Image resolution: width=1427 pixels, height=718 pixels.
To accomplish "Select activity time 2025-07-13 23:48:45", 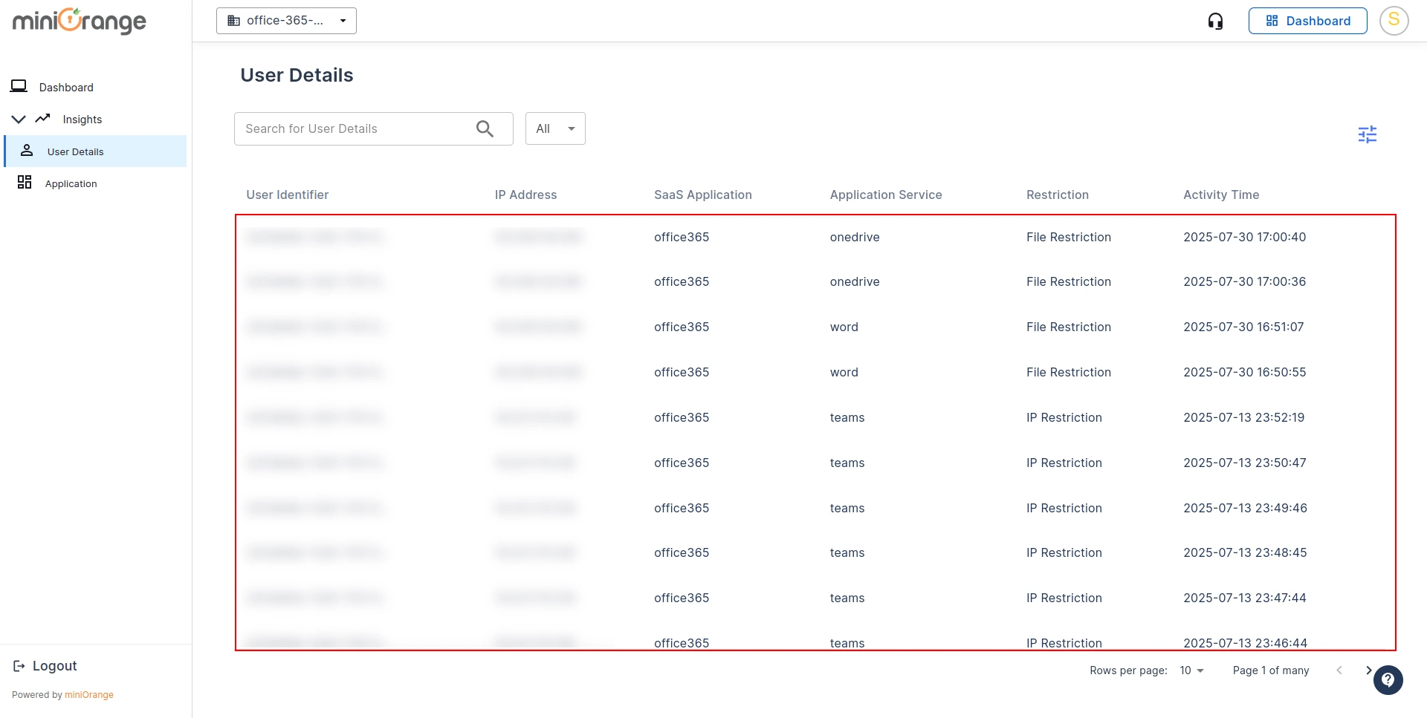I will [x=1245, y=552].
